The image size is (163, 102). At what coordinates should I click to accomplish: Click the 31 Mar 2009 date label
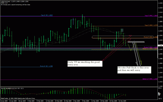pyautogui.click(x=122, y=101)
